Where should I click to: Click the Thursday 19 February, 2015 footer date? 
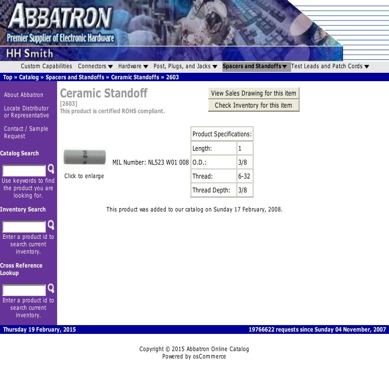39,330
